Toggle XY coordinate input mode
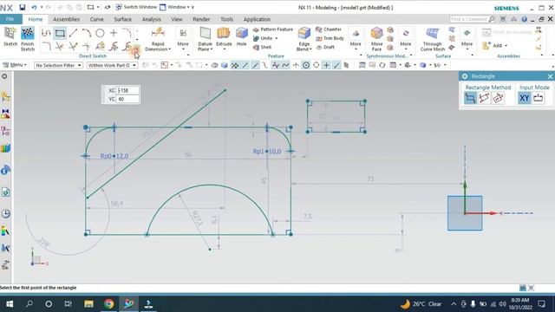Viewport: 555px width, 312px height. (524, 98)
